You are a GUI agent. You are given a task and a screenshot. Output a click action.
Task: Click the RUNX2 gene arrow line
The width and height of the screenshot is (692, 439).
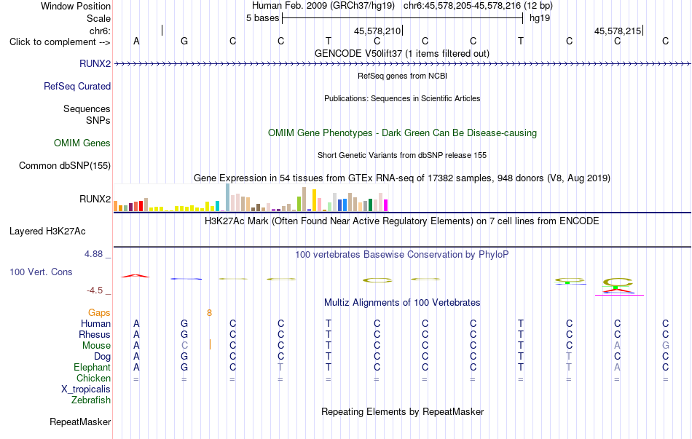click(x=403, y=64)
